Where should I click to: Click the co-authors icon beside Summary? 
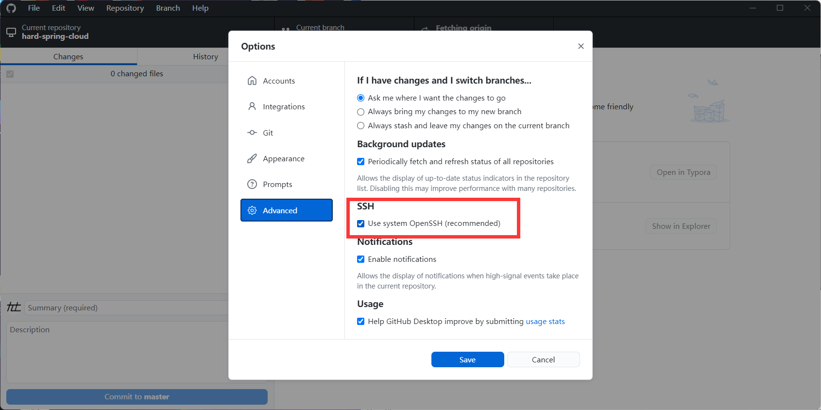pos(14,307)
